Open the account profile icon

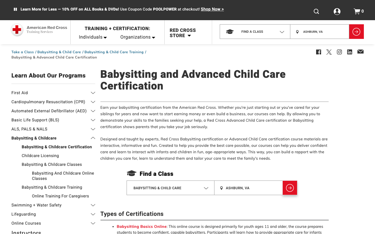337,11
